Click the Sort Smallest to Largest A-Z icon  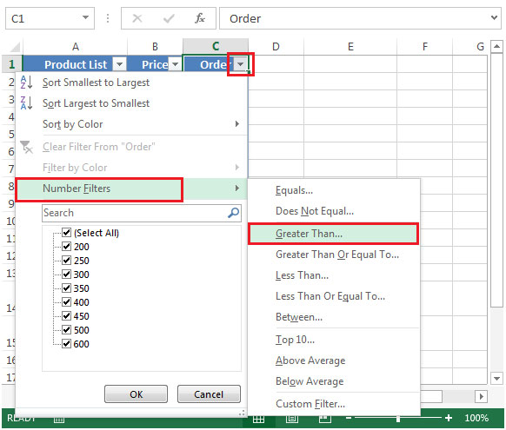26,83
